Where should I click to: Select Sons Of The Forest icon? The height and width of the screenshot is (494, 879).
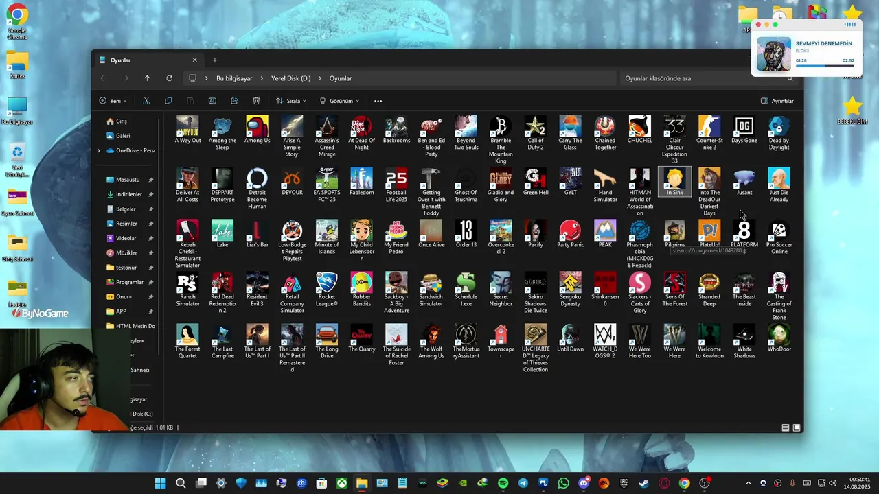[675, 290]
